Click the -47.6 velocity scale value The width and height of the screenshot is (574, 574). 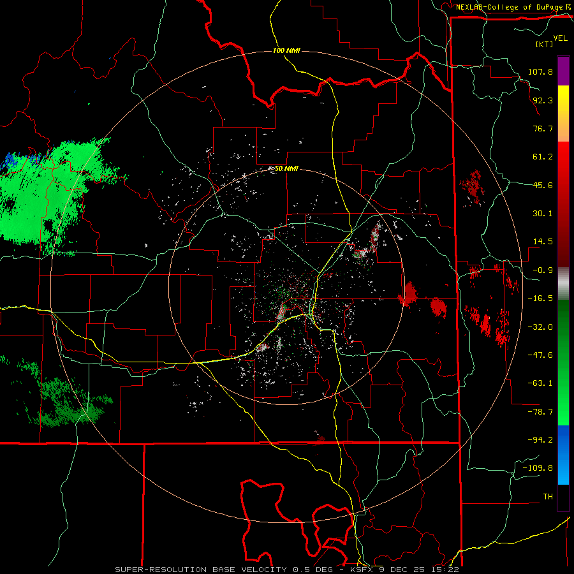click(540, 355)
